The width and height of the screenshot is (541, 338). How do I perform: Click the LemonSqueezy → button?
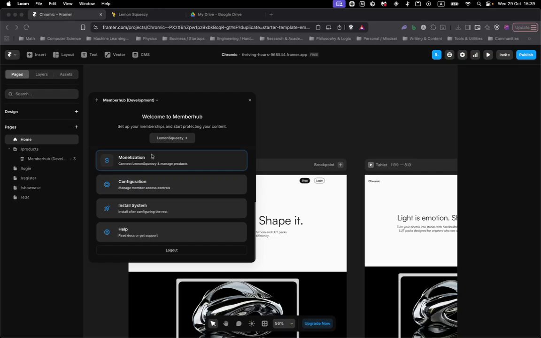click(172, 138)
